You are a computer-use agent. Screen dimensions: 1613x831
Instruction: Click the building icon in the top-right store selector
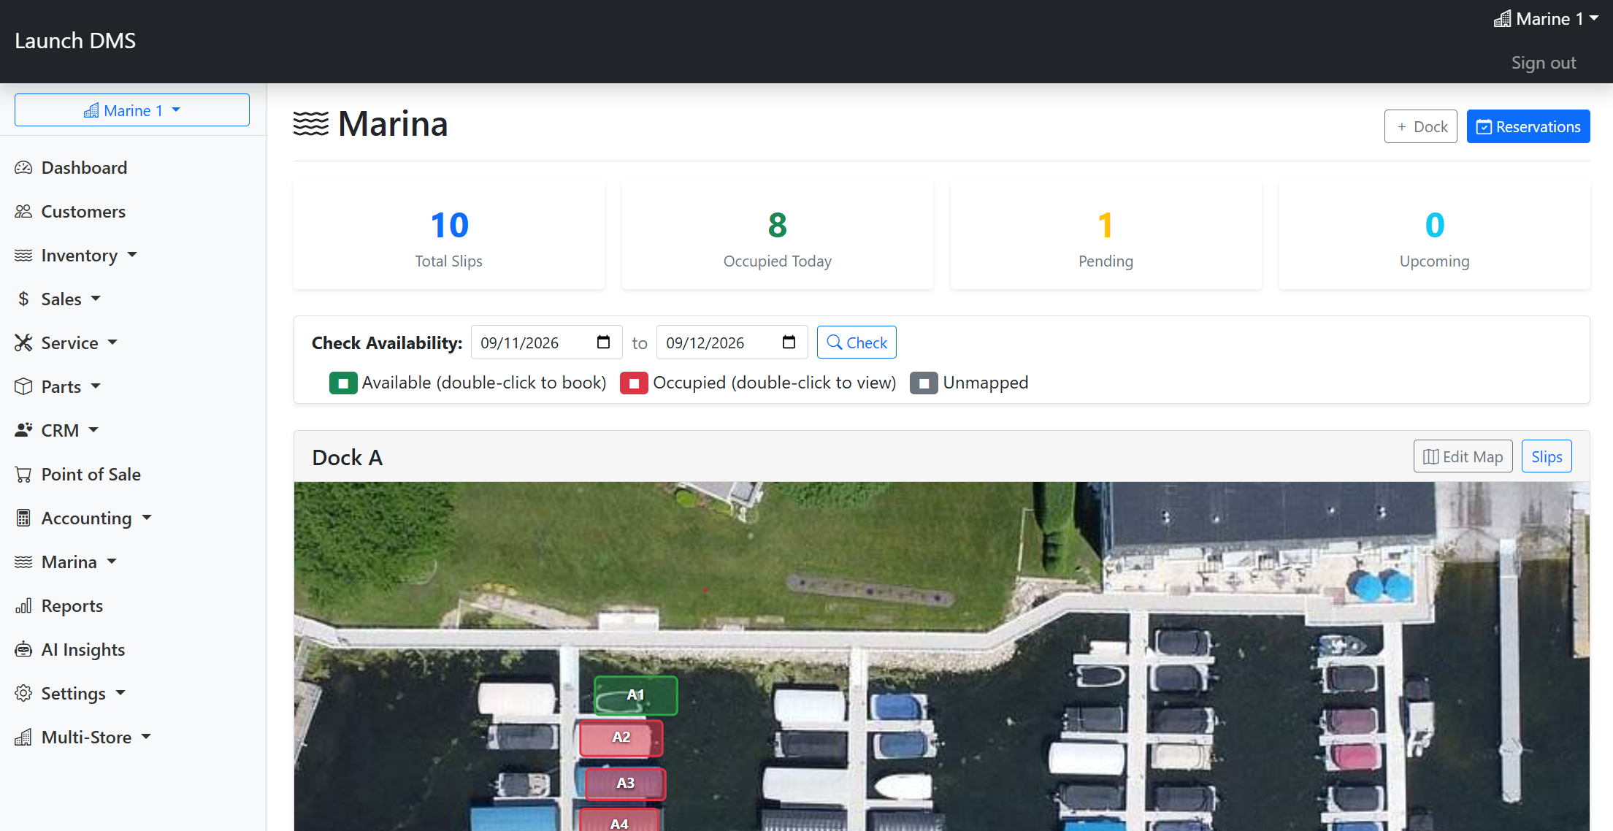pyautogui.click(x=1503, y=19)
